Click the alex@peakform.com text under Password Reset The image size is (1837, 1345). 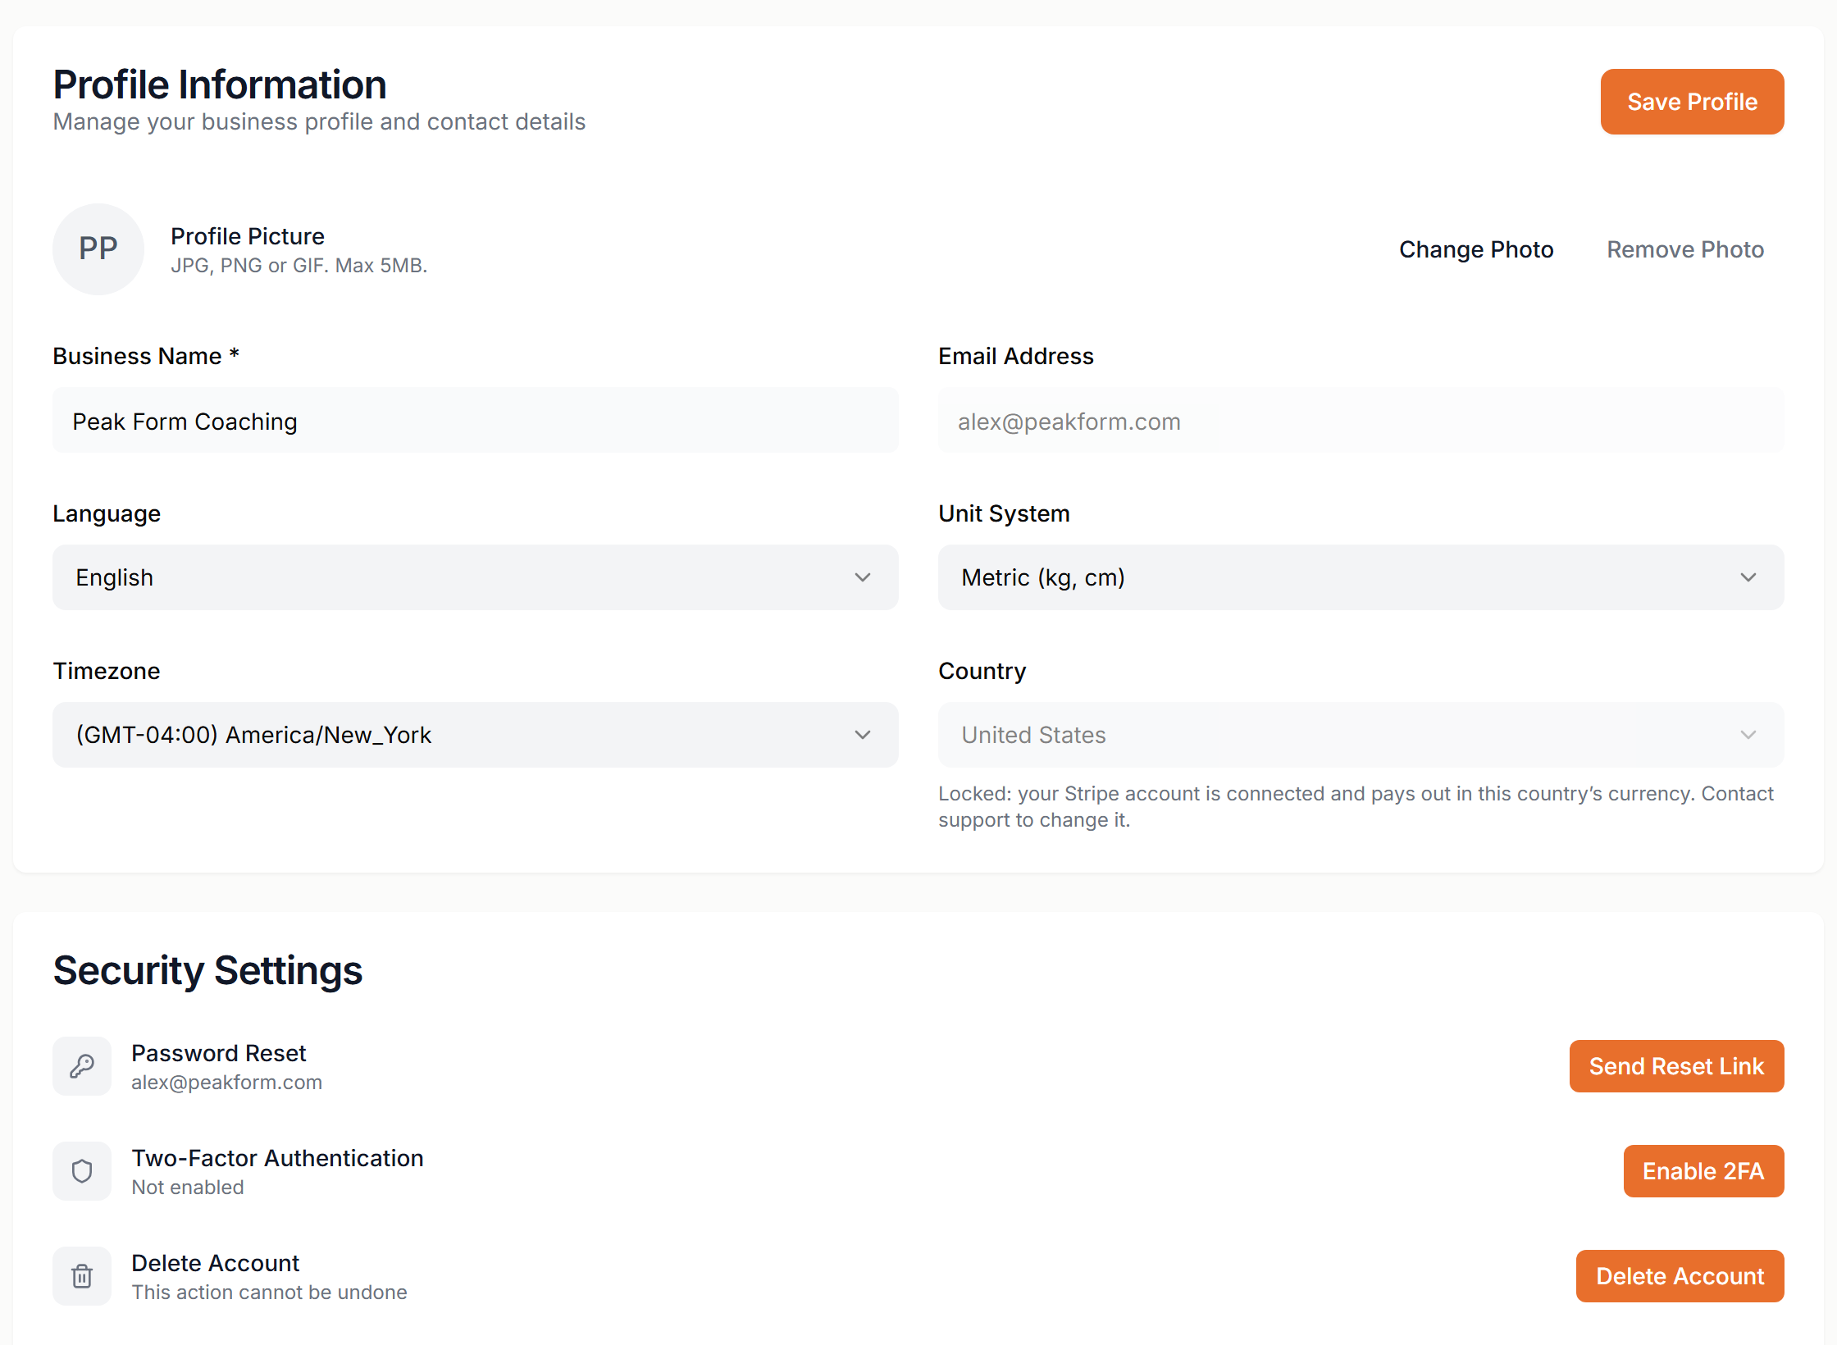pos(226,1083)
